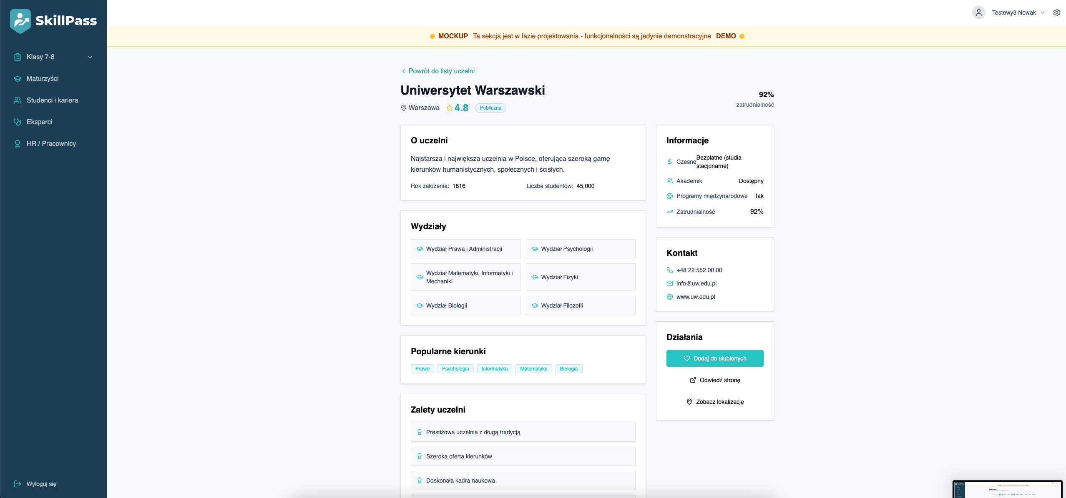Click Dodaj do ulubionych button
The width and height of the screenshot is (1066, 498).
[x=715, y=358]
